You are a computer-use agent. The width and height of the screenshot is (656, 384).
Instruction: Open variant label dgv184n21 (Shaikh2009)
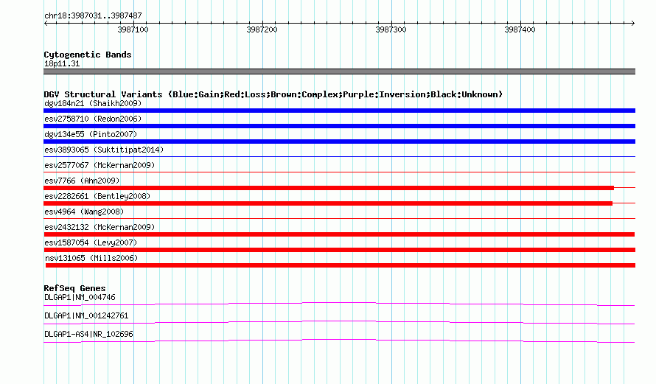click(93, 103)
